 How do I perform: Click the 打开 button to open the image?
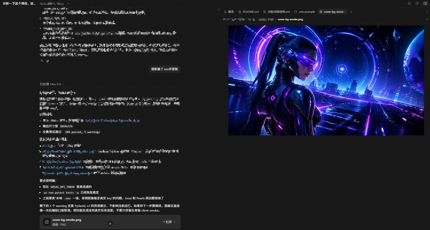click(167, 222)
